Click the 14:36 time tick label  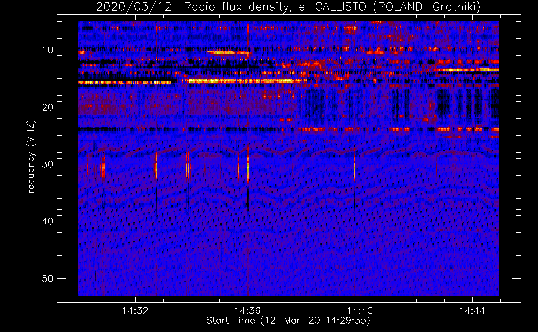click(x=247, y=311)
